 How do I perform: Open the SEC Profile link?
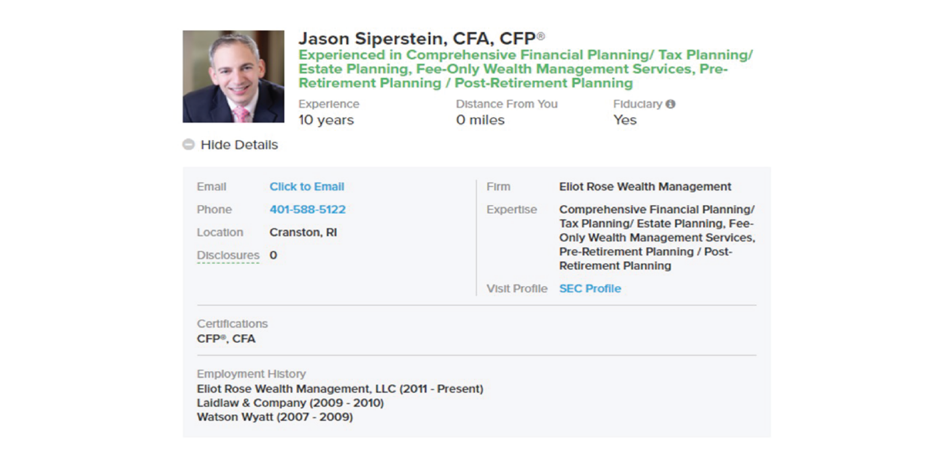tap(590, 288)
